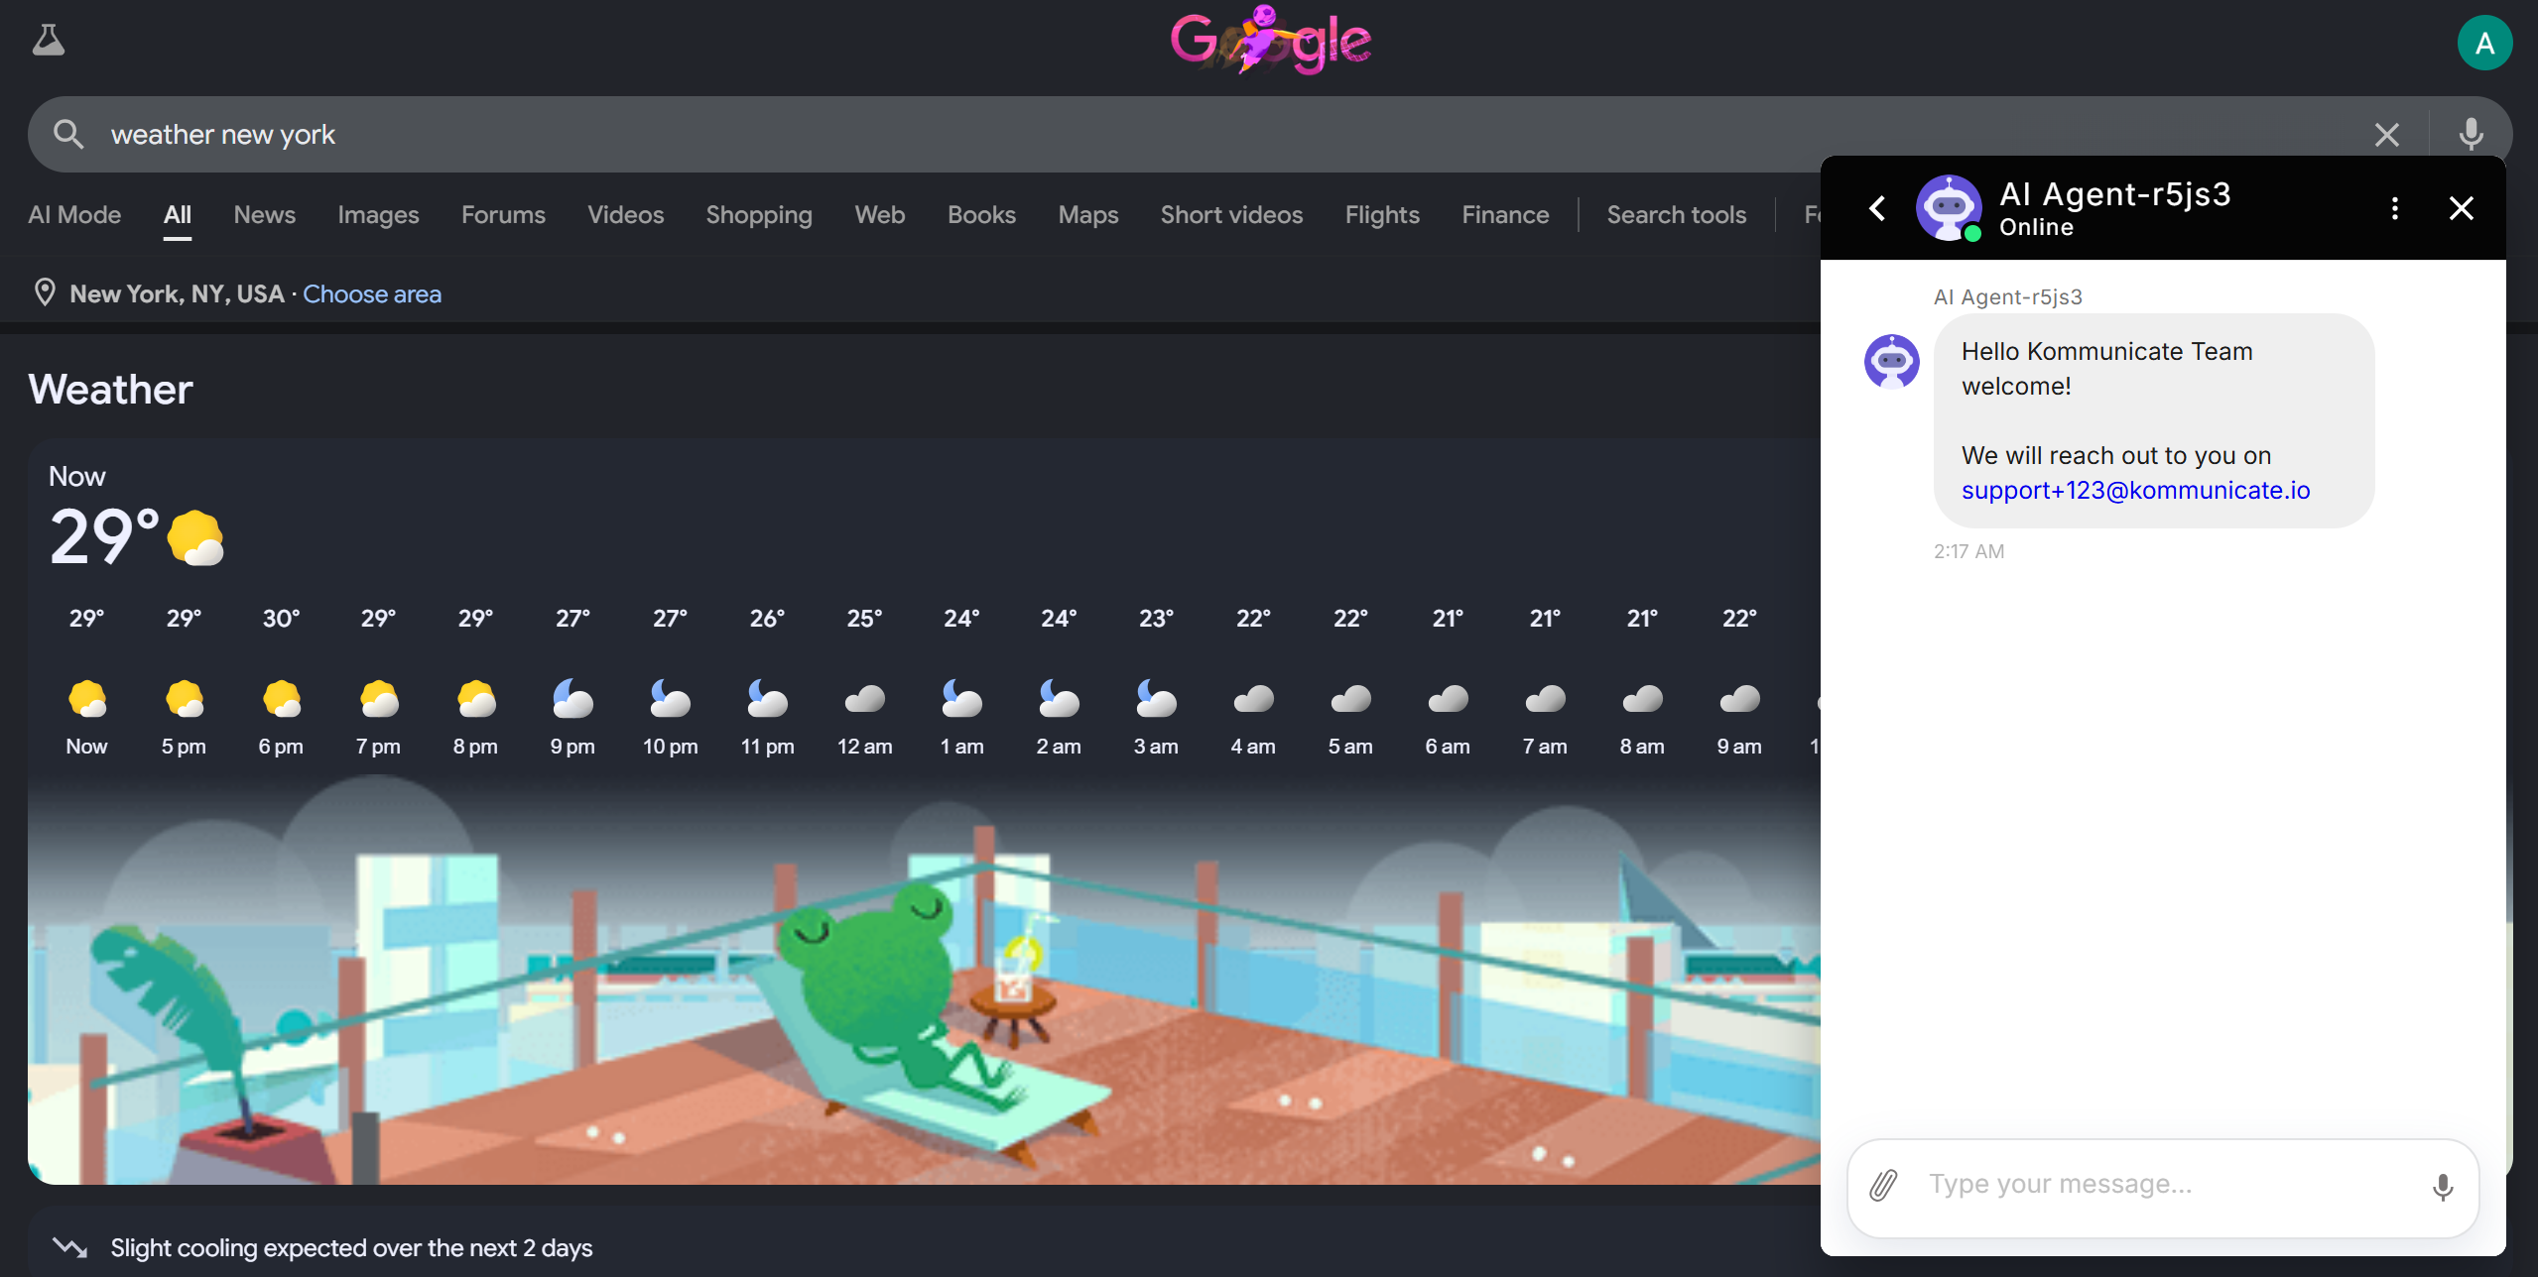Open the account avatar A

point(2484,43)
